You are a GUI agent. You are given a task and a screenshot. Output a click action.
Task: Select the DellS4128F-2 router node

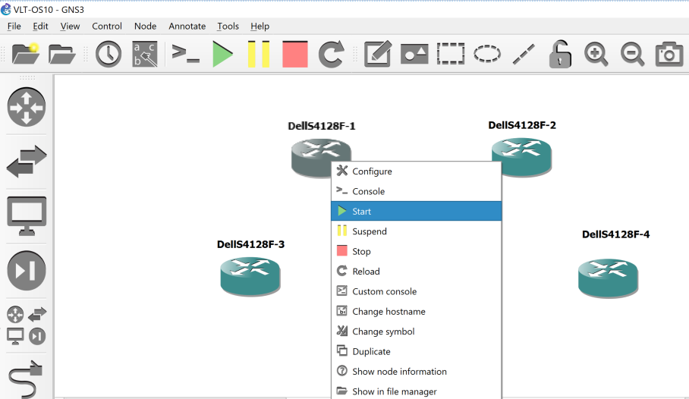[521, 157]
